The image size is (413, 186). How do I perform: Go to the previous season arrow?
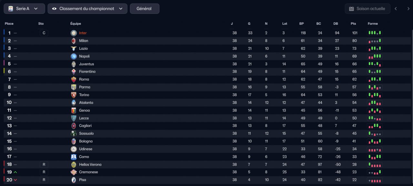(x=396, y=9)
